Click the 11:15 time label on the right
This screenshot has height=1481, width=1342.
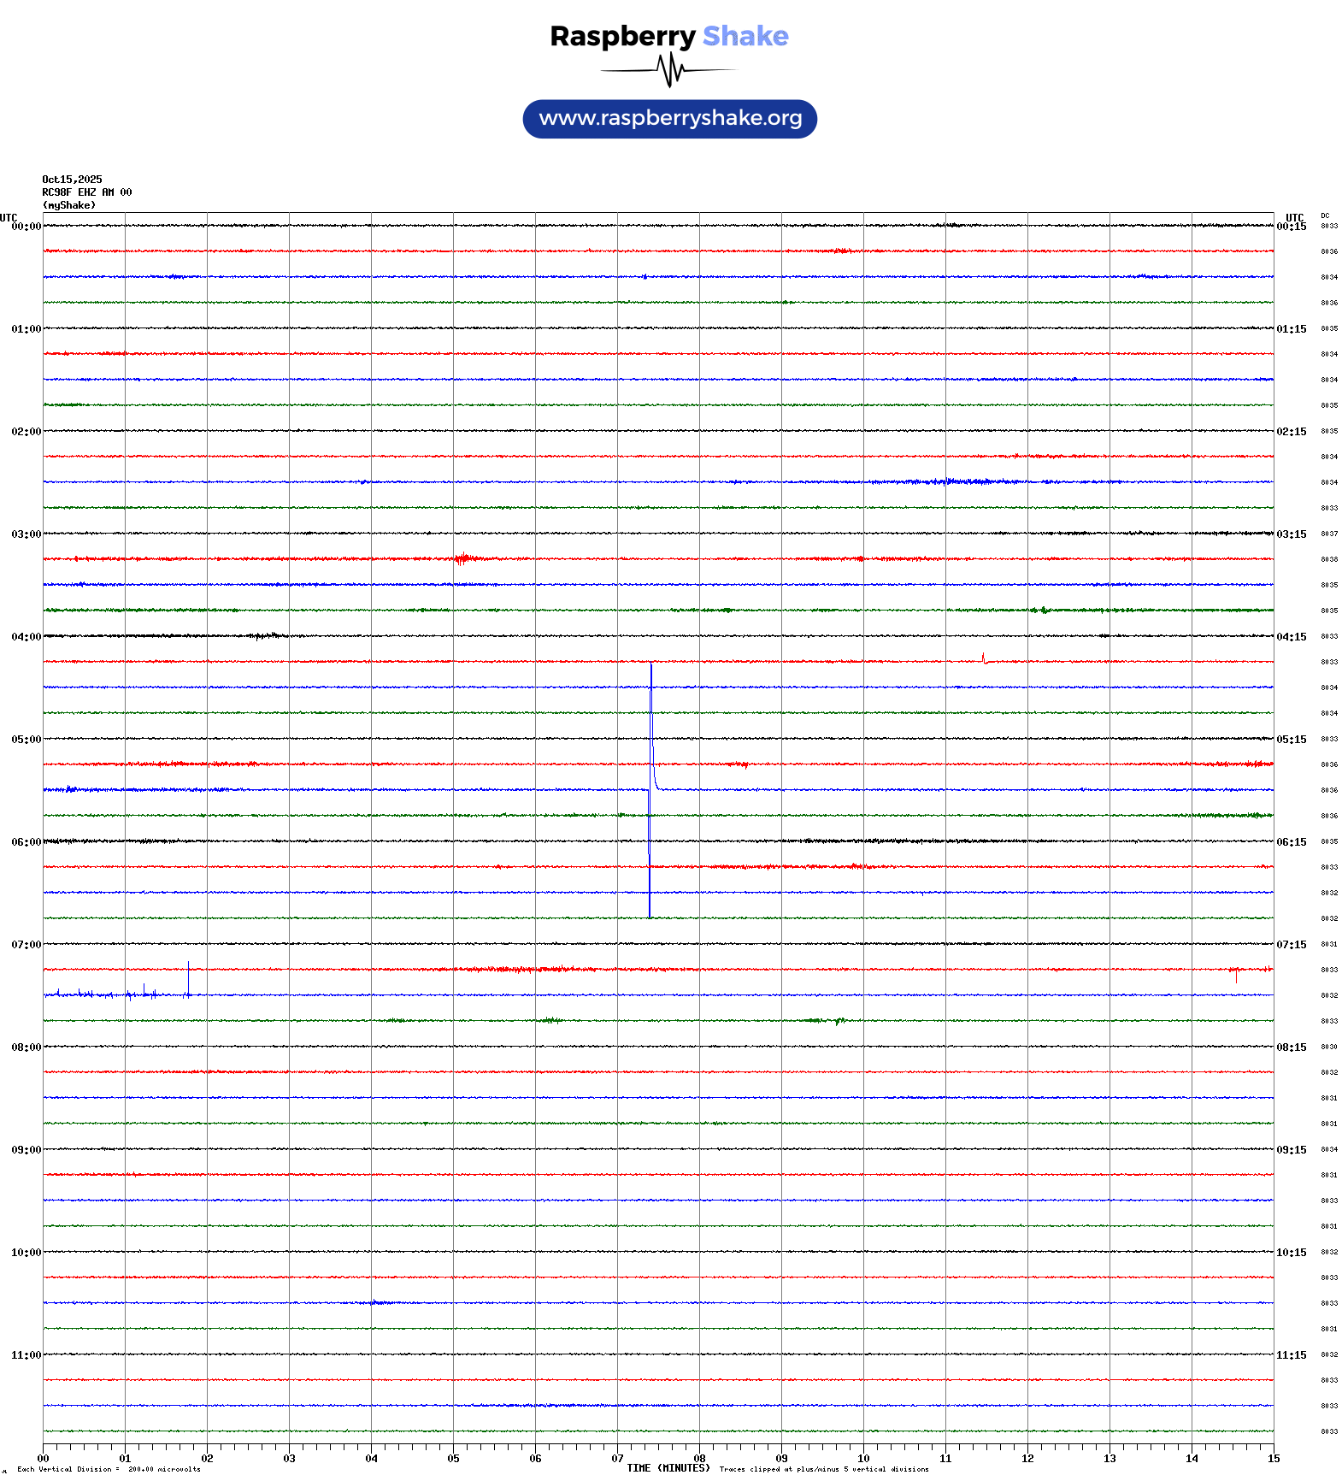1291,1355
